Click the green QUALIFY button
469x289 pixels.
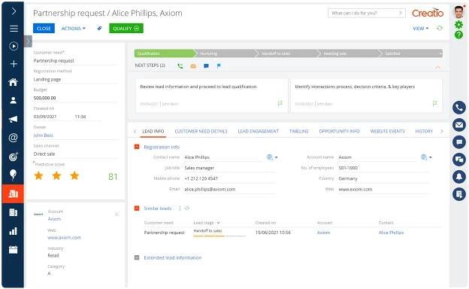pos(126,29)
